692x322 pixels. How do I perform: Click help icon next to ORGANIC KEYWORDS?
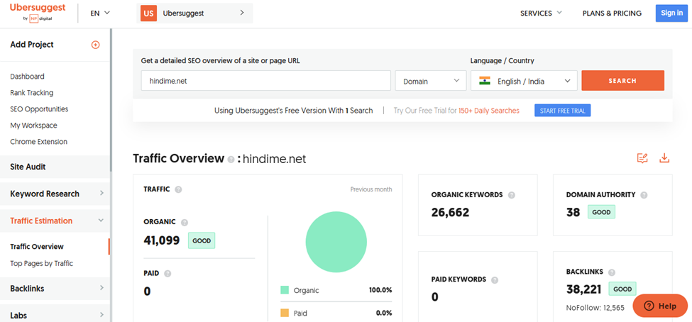[512, 195]
